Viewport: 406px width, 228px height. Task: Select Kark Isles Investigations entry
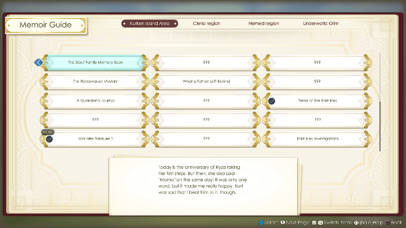(x=318, y=139)
